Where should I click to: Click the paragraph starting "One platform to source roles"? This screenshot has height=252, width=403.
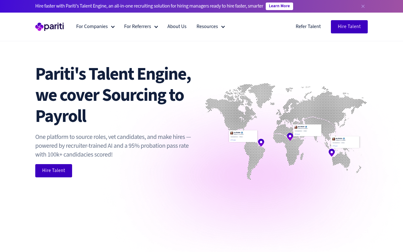pos(113,146)
